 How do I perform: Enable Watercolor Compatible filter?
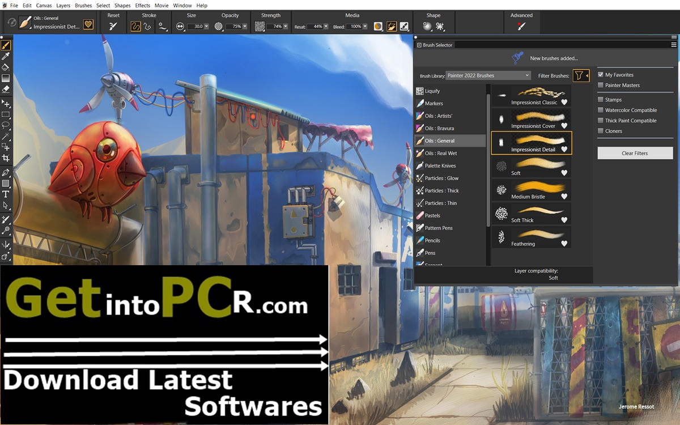tap(601, 110)
